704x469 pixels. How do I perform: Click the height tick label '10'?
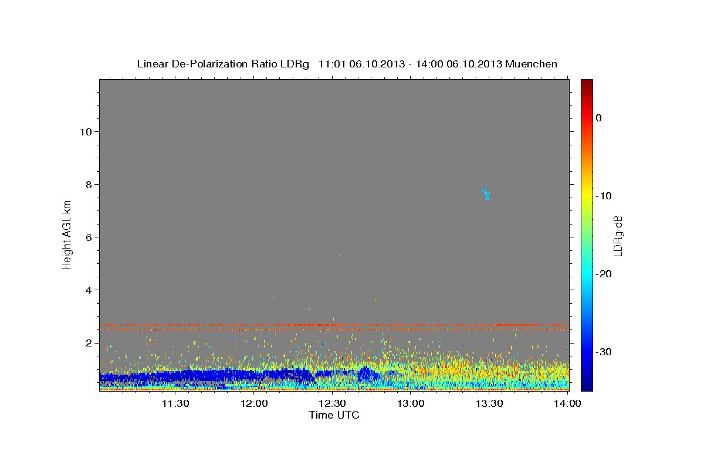click(x=86, y=132)
